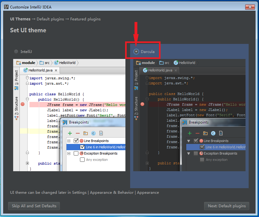
Task: Click the Featured plugins step label
Action: tap(85, 19)
